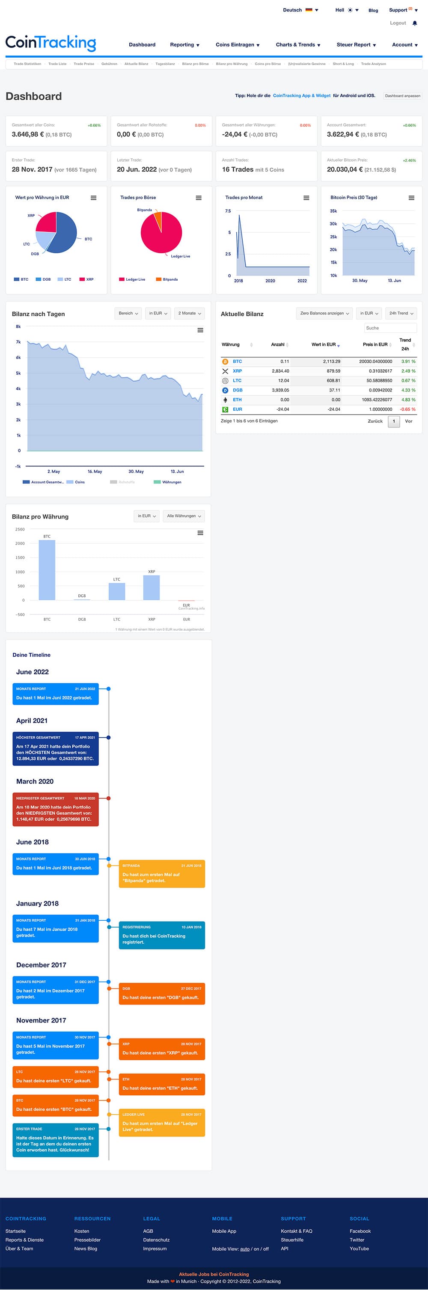Switch Mobile View to on in footer
Image resolution: width=428 pixels, height=1290 pixels.
pos(257,1249)
